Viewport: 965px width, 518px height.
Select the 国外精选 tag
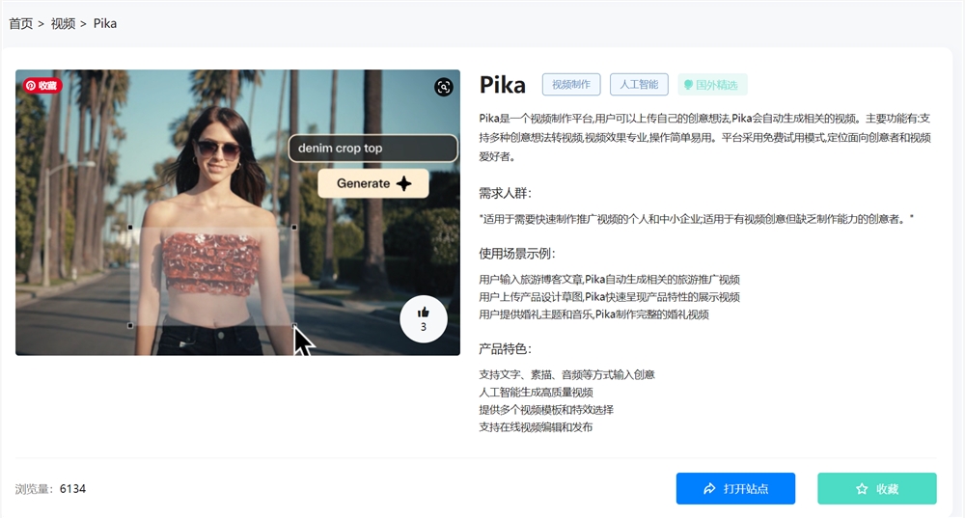[713, 85]
